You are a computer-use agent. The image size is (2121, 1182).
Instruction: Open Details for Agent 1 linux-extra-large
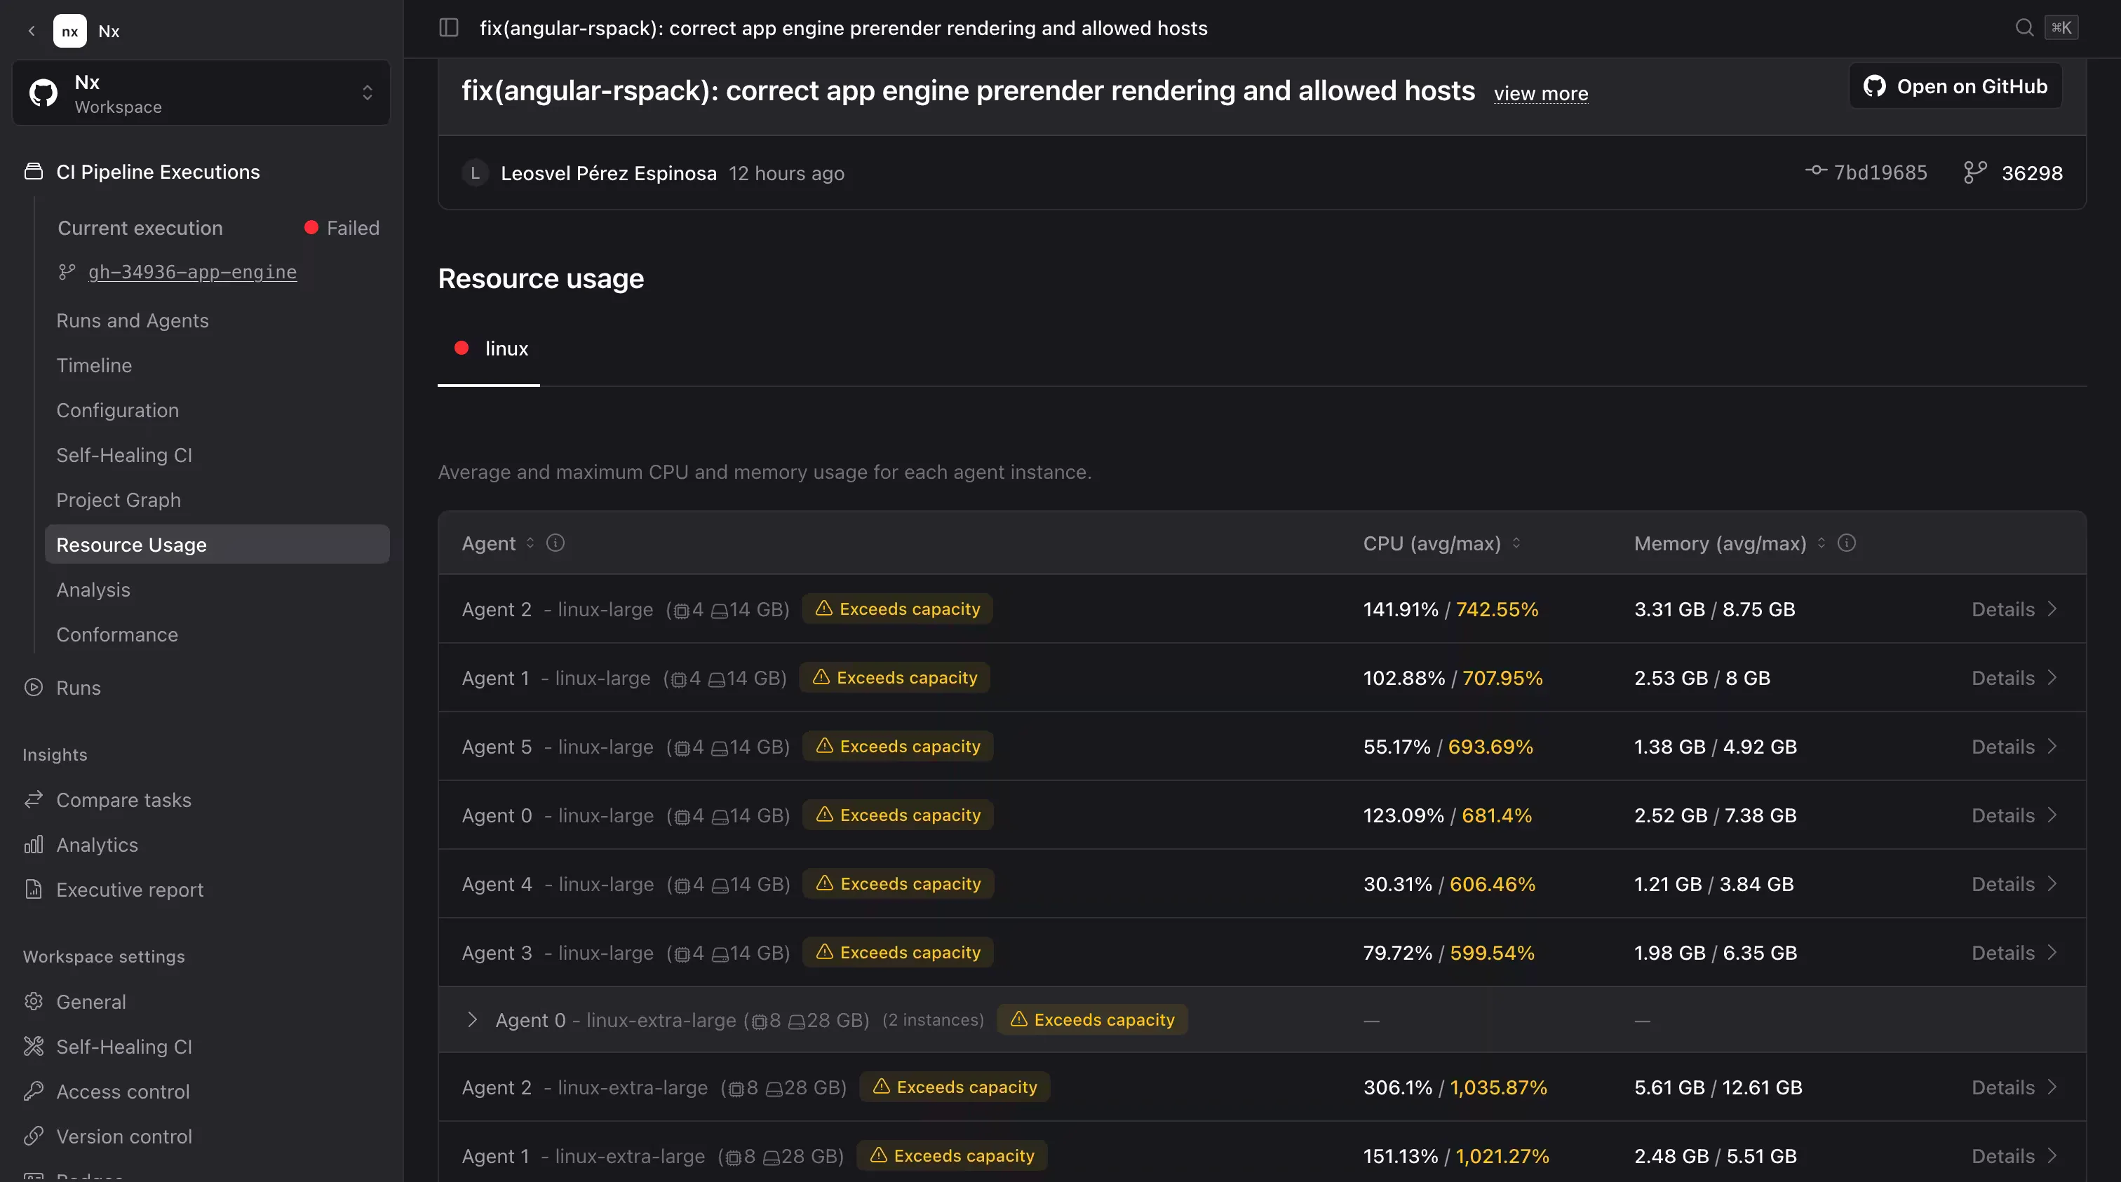click(2014, 1155)
